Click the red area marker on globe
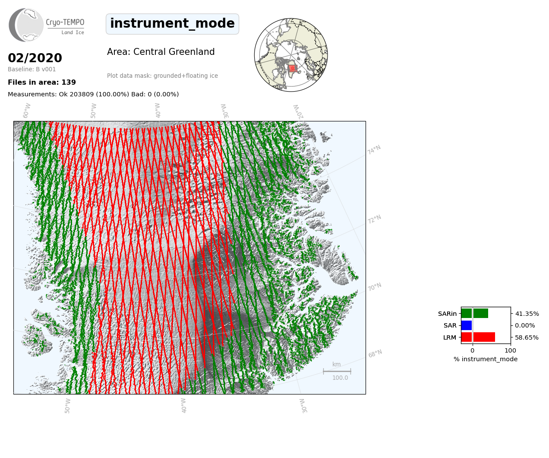The width and height of the screenshot is (549, 458). (292, 68)
